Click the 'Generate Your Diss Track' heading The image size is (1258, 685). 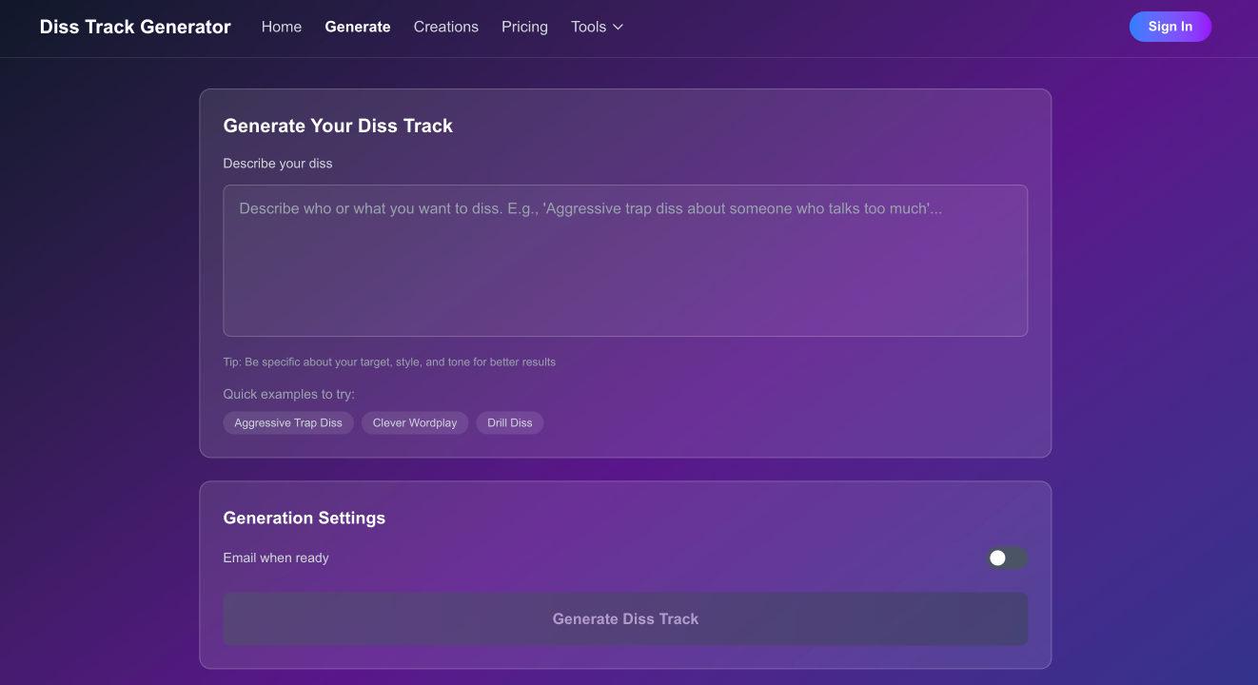338,126
